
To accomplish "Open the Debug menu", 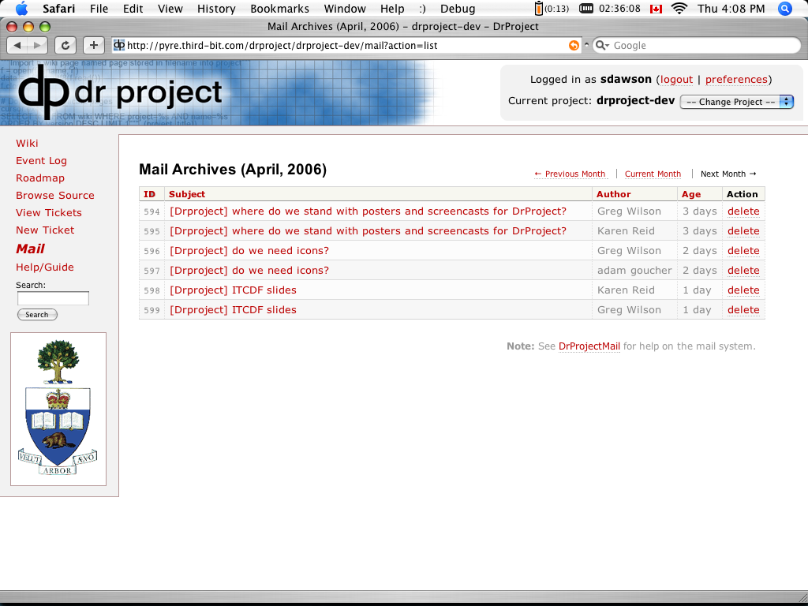I will [457, 9].
